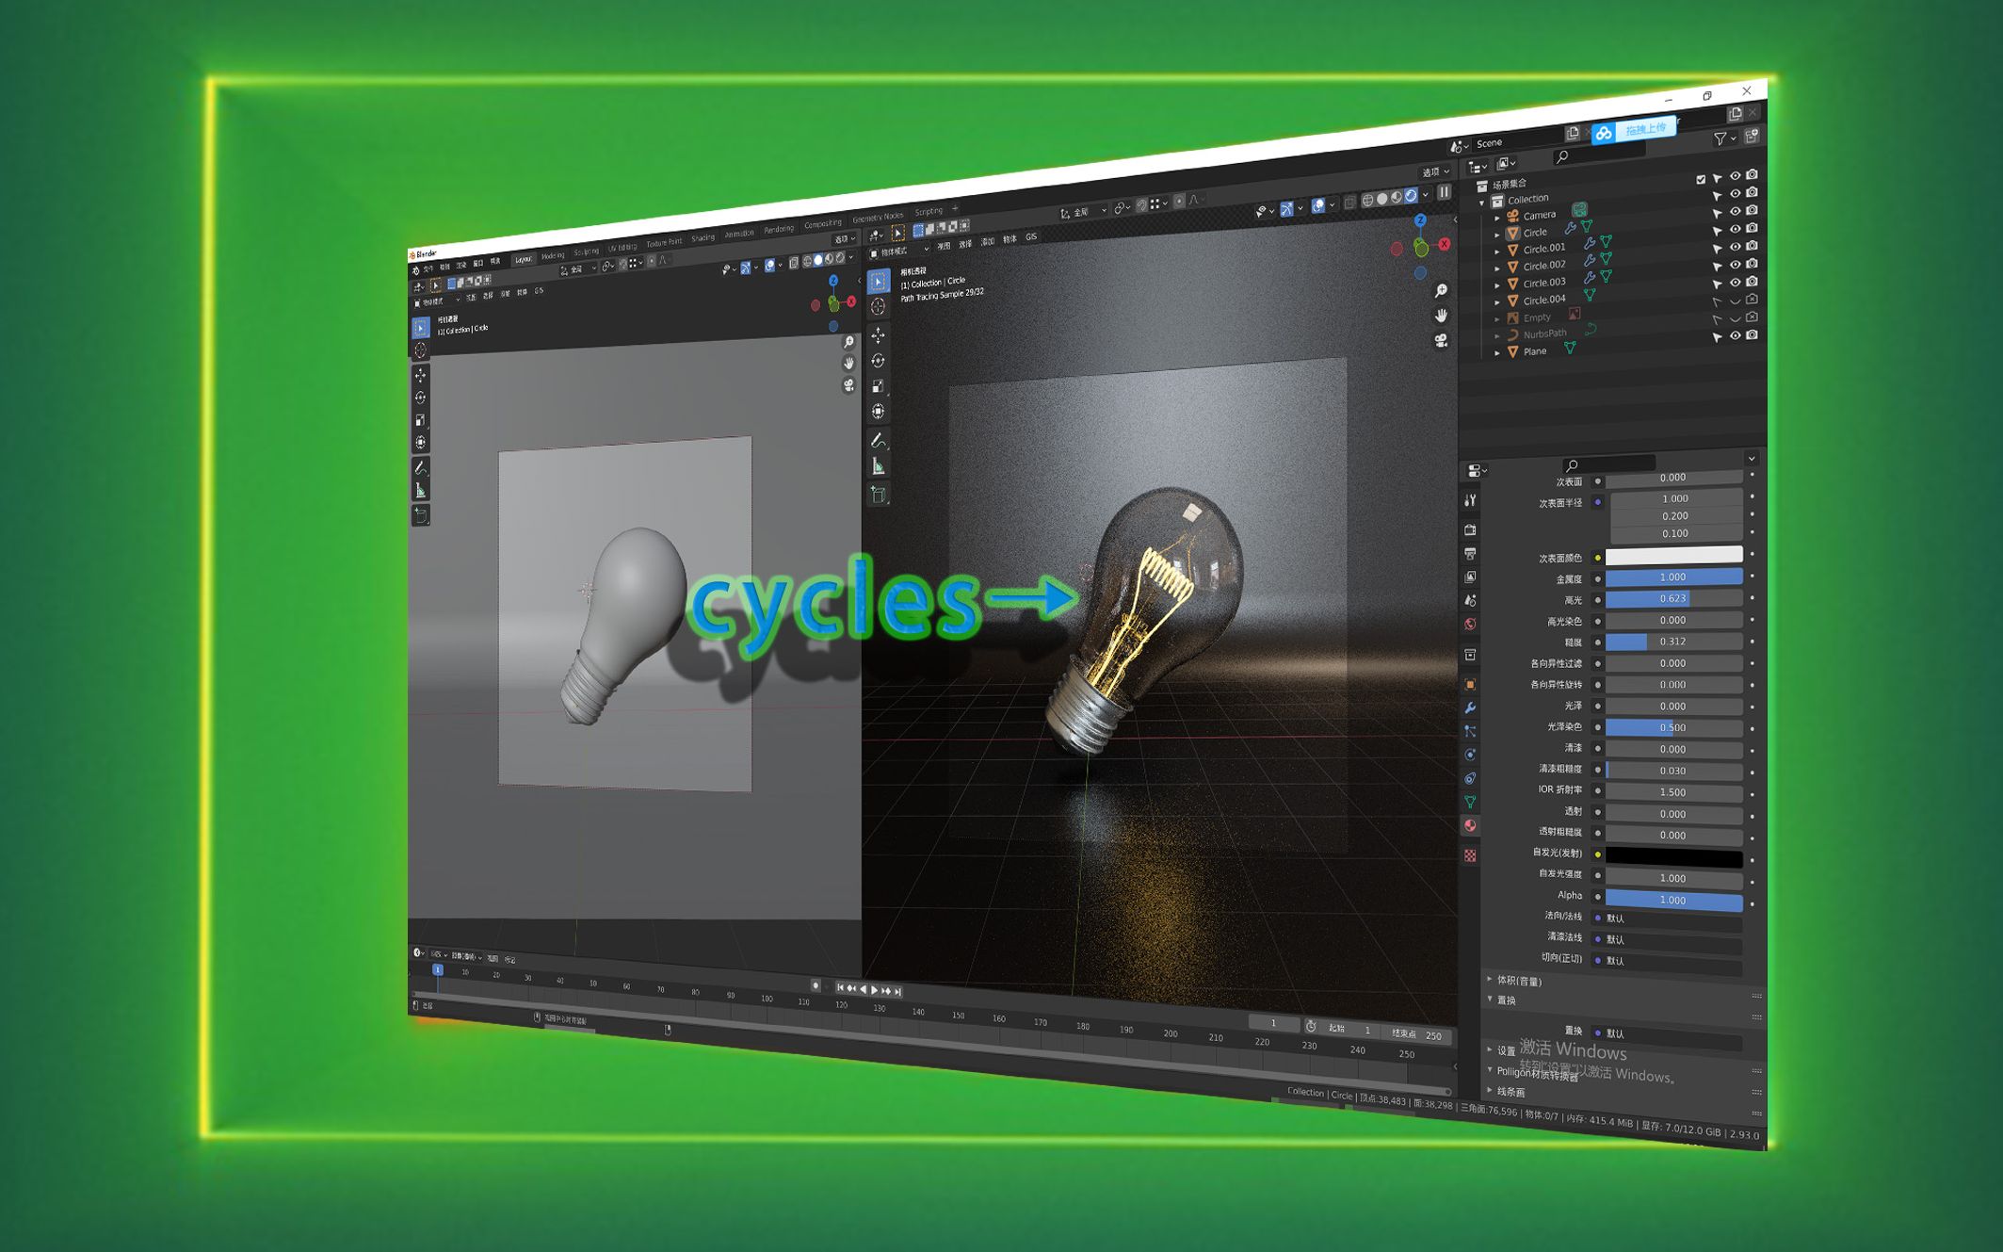Select the Move tool in right viewport toolbar
The height and width of the screenshot is (1252, 2003).
coord(878,335)
